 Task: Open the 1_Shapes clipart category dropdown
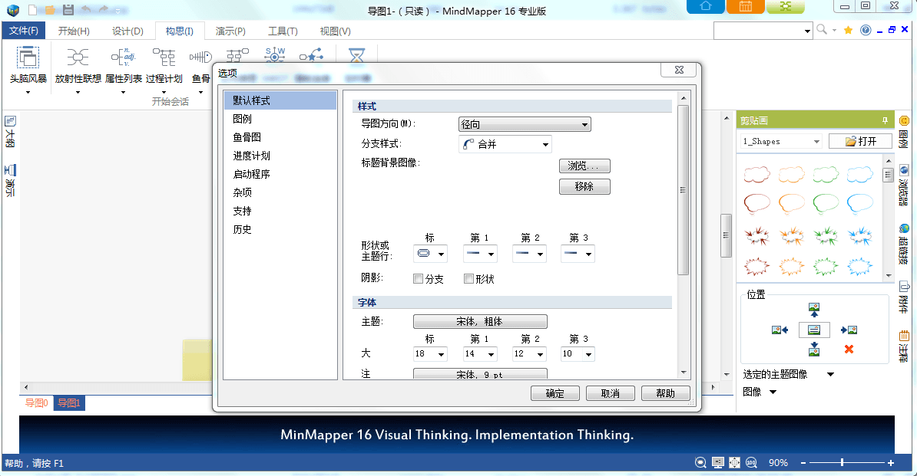pyautogui.click(x=781, y=141)
